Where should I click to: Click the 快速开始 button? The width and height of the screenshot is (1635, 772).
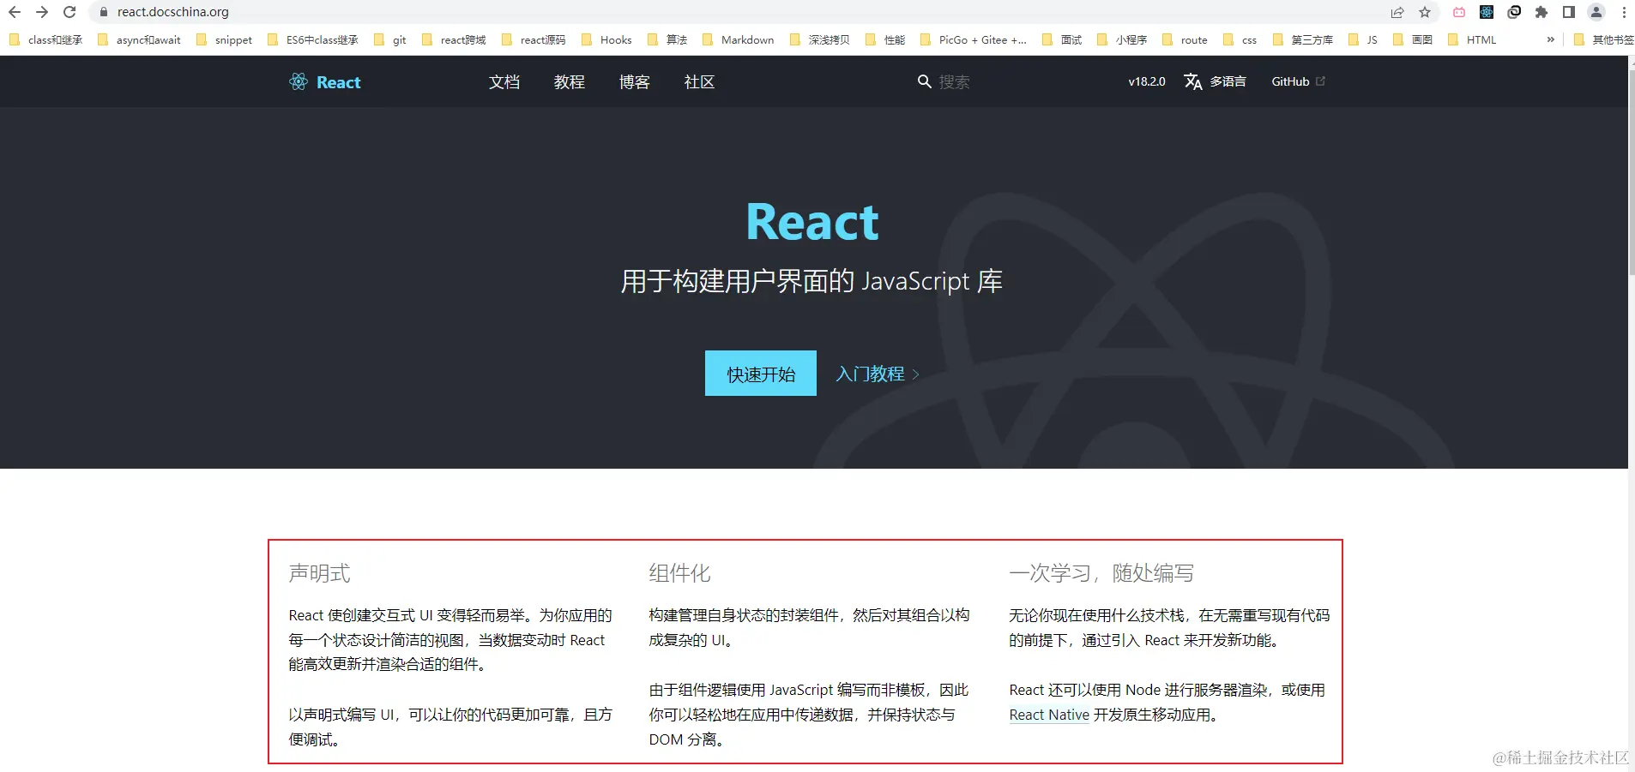pos(761,374)
